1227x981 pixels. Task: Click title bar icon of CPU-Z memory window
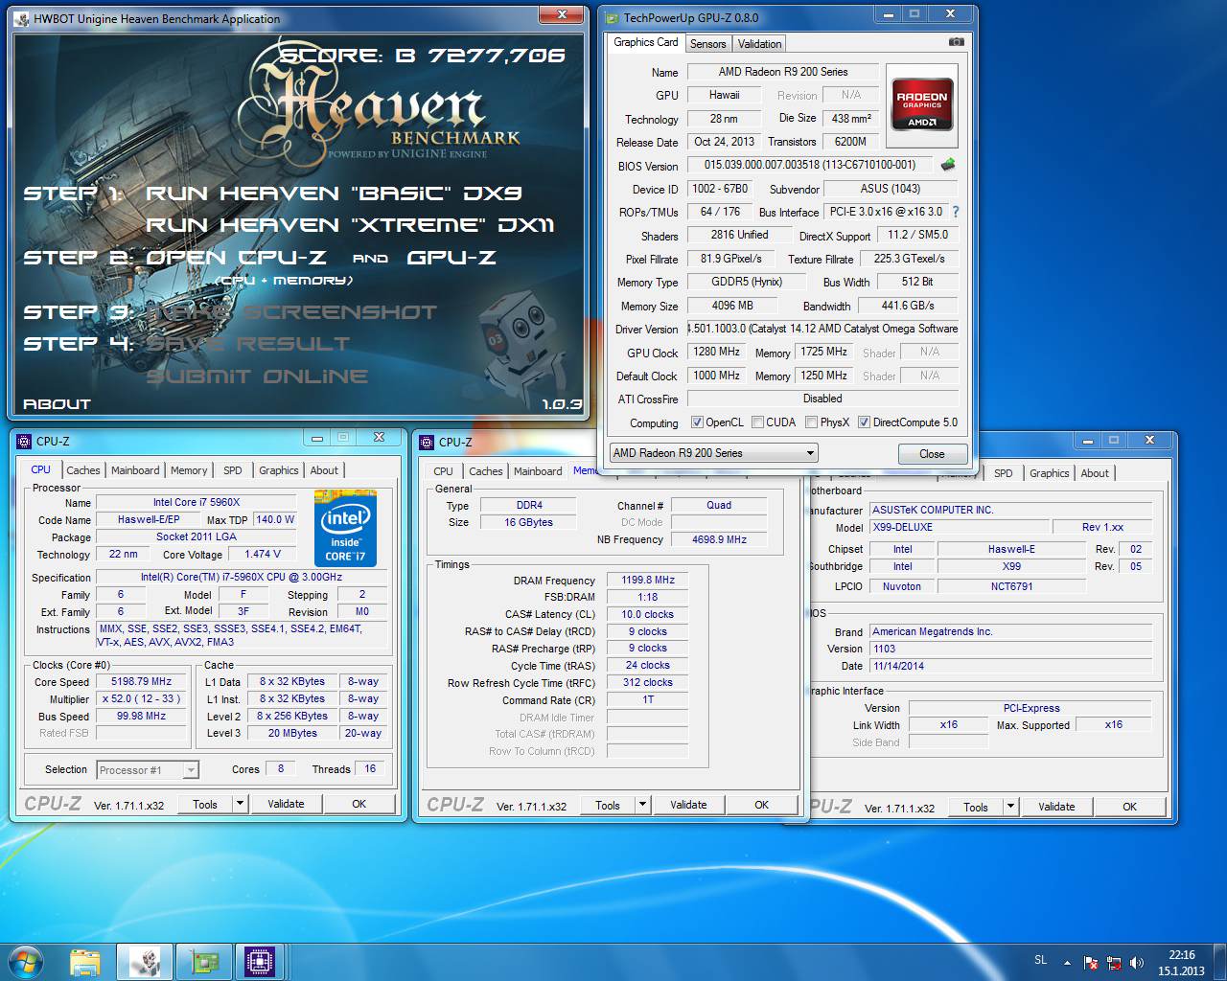click(427, 442)
